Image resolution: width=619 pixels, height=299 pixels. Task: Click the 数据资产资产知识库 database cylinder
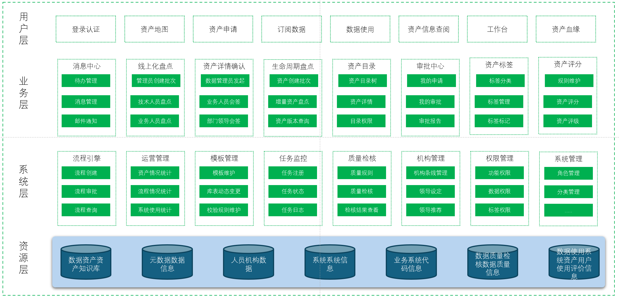(86, 262)
